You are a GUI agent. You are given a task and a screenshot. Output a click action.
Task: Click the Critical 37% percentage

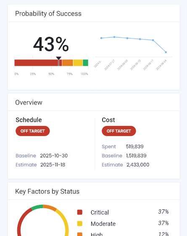(x=163, y=212)
